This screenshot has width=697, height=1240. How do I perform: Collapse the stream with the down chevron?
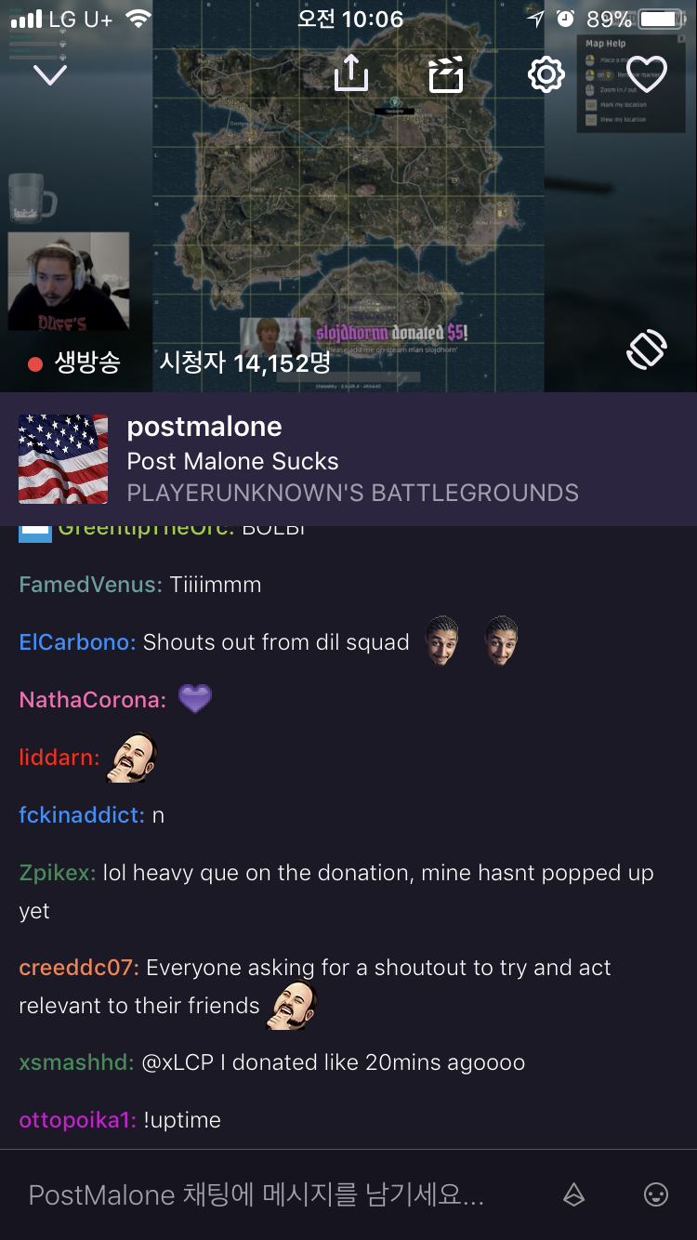50,74
